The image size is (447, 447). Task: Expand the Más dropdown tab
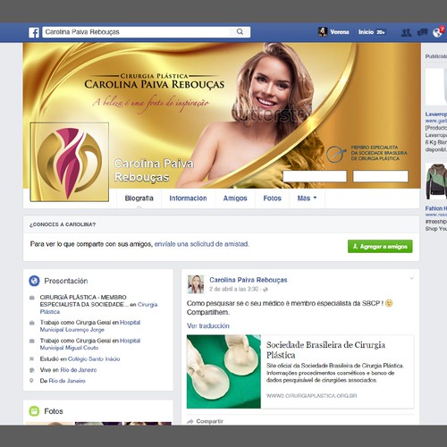point(307,198)
